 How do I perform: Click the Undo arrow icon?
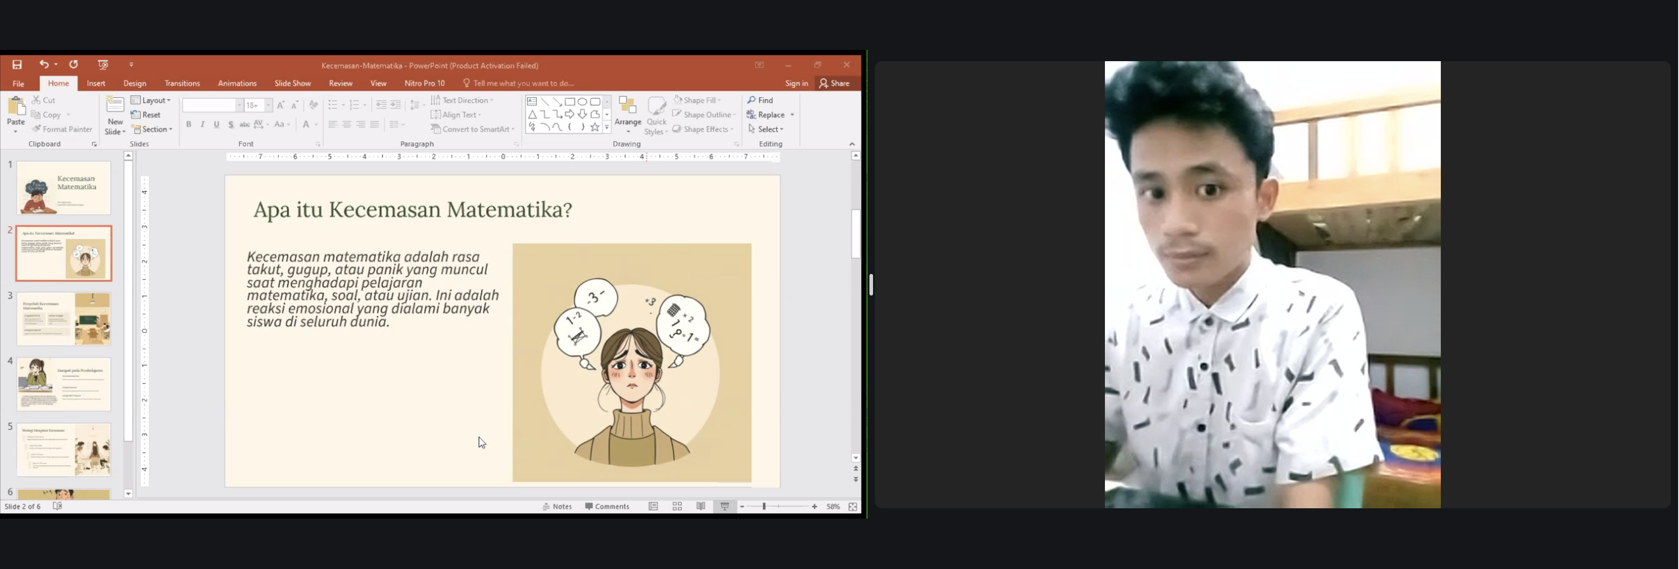click(44, 64)
